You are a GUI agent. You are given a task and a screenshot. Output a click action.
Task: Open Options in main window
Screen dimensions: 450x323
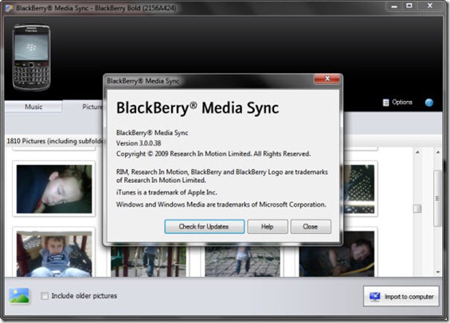(x=397, y=103)
